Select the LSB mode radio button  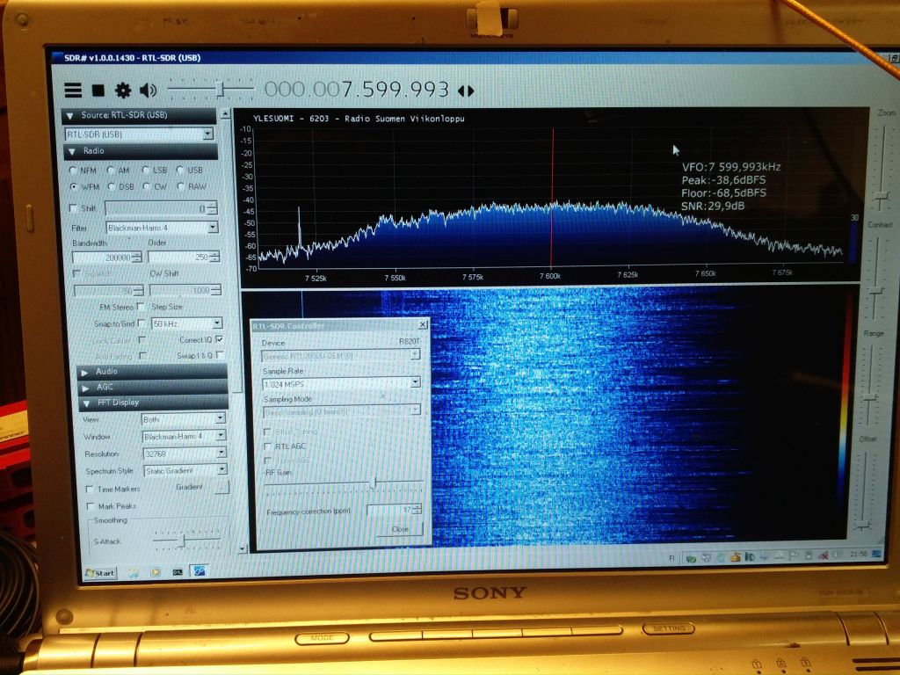(x=145, y=170)
